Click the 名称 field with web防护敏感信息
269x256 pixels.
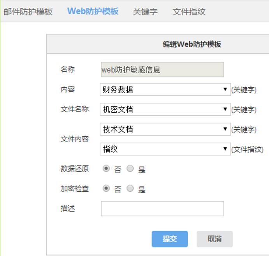tap(162, 70)
